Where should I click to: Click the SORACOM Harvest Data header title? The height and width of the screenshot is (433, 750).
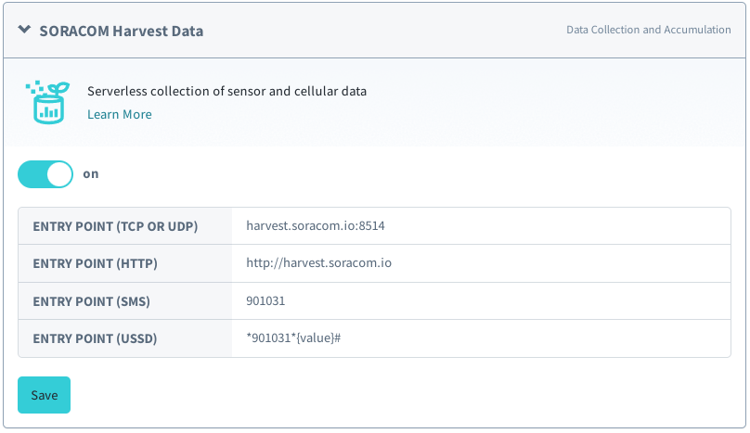pyautogui.click(x=122, y=31)
